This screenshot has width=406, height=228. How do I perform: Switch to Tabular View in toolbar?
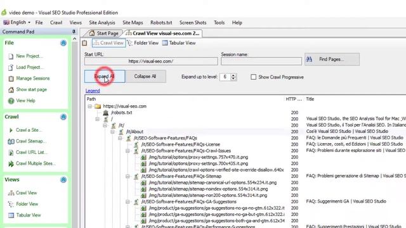coord(179,43)
